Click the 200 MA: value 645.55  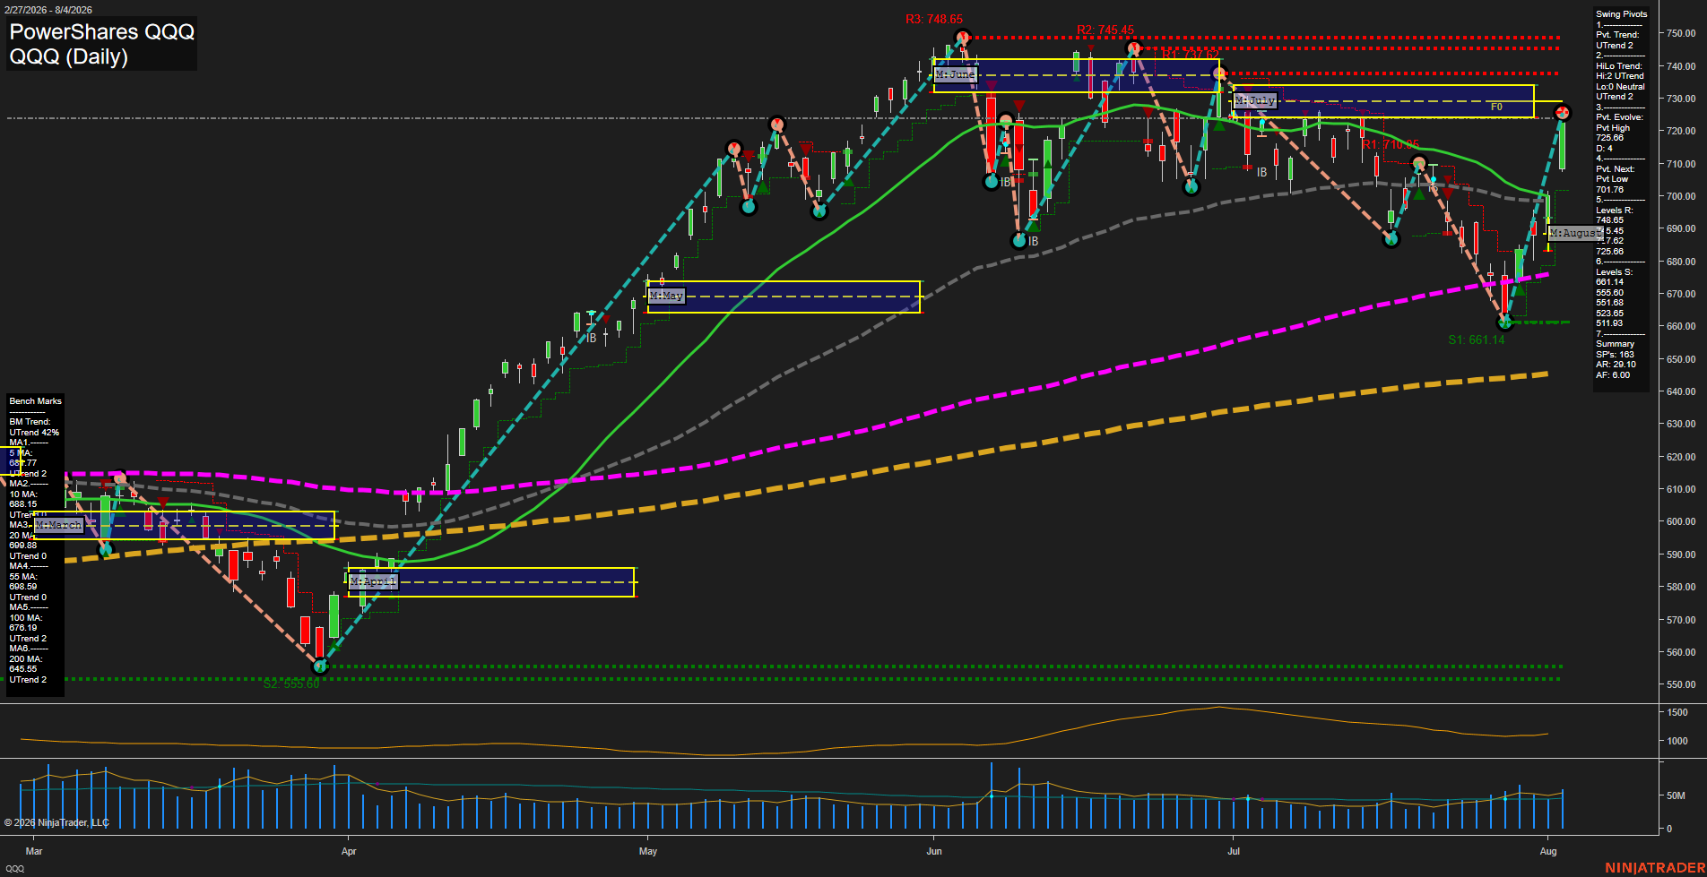click(x=23, y=669)
